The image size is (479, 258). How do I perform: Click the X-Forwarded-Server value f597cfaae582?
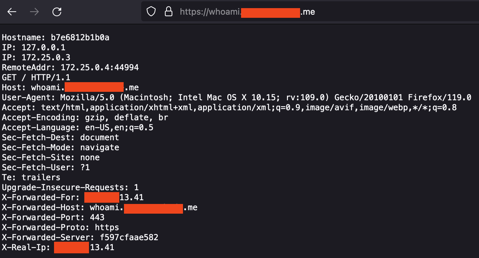point(80,237)
